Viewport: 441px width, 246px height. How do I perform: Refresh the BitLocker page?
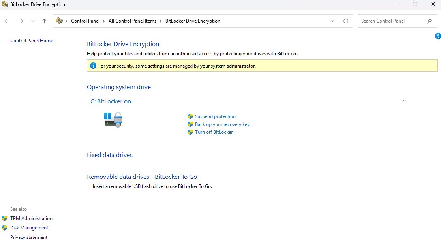pos(346,21)
